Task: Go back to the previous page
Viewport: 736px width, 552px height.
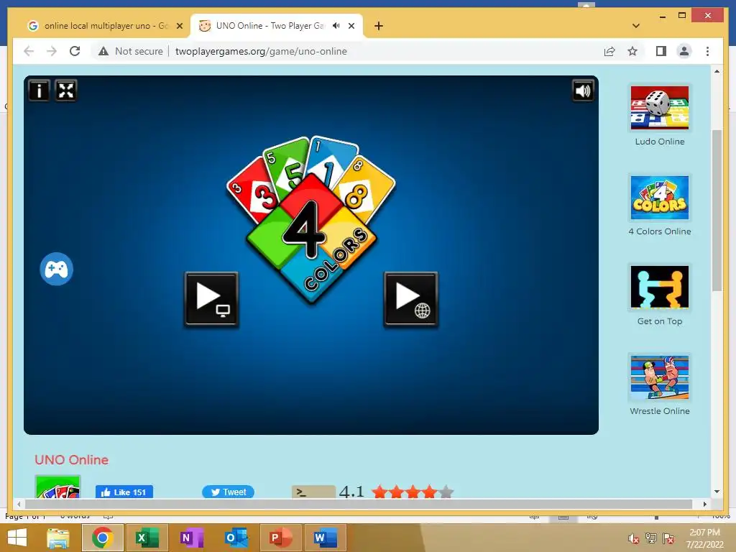Action: click(x=29, y=51)
